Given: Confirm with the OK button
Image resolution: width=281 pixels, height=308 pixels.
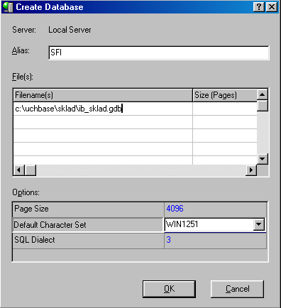Looking at the screenshot, I should point(169,289).
